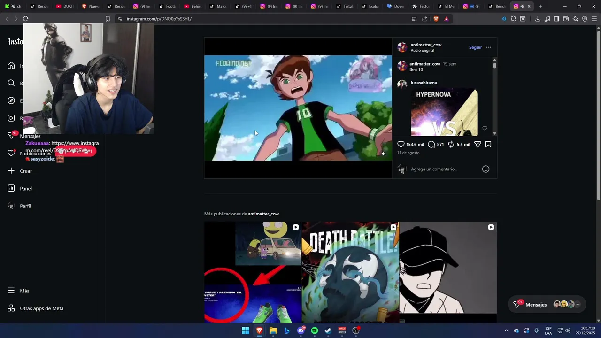Open the Explore compass icon
Viewport: 601px width, 338px height.
11,100
